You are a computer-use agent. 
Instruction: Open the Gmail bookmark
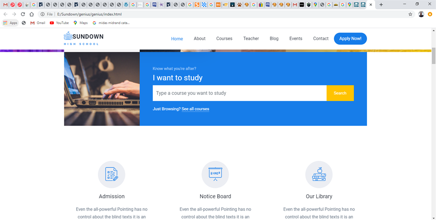pyautogui.click(x=38, y=23)
